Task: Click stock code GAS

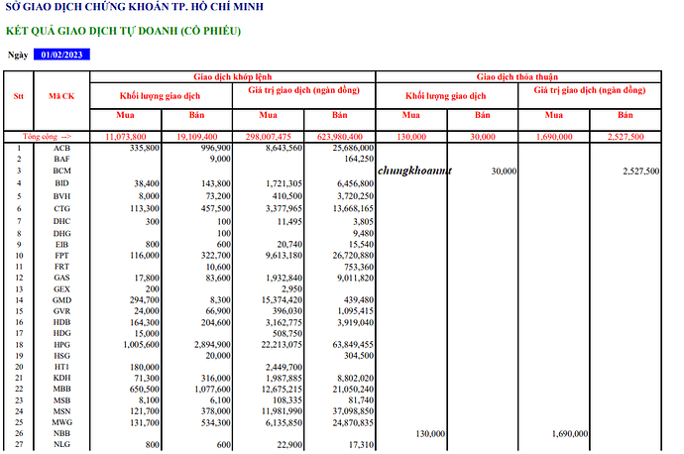Action: [61, 278]
